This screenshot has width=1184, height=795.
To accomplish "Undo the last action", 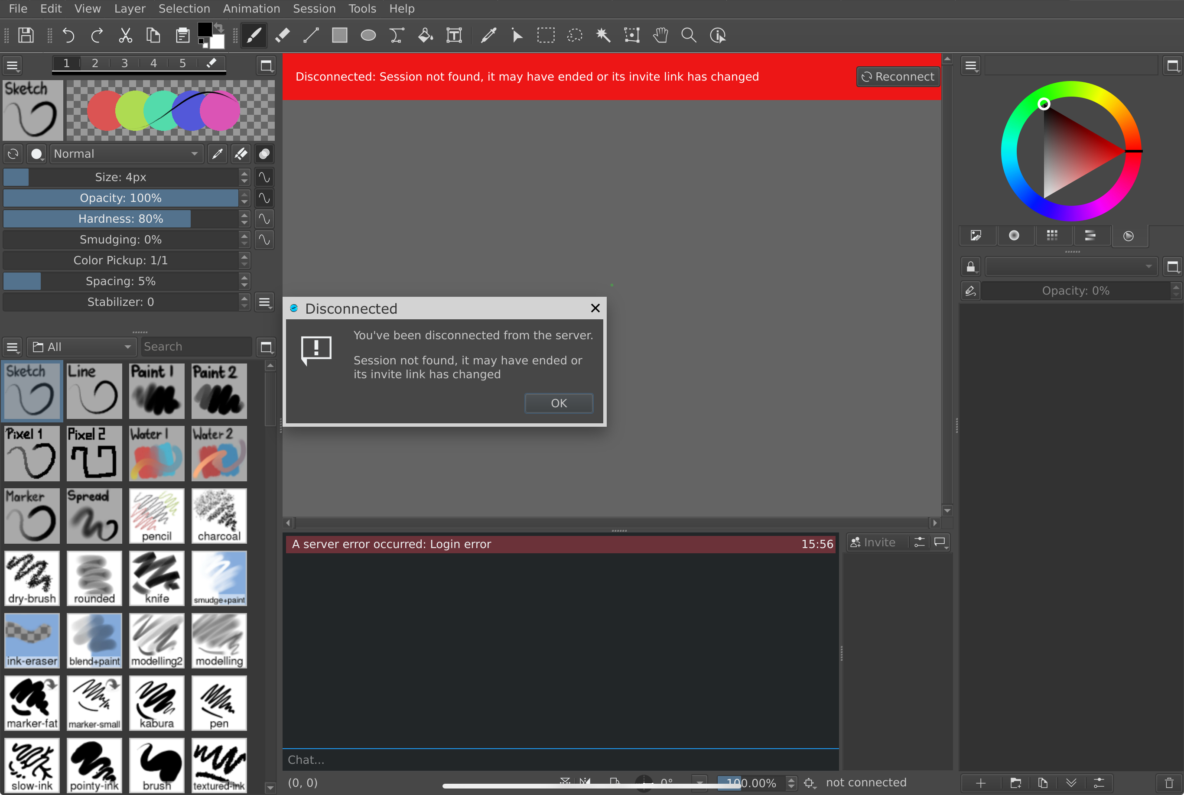I will (68, 36).
